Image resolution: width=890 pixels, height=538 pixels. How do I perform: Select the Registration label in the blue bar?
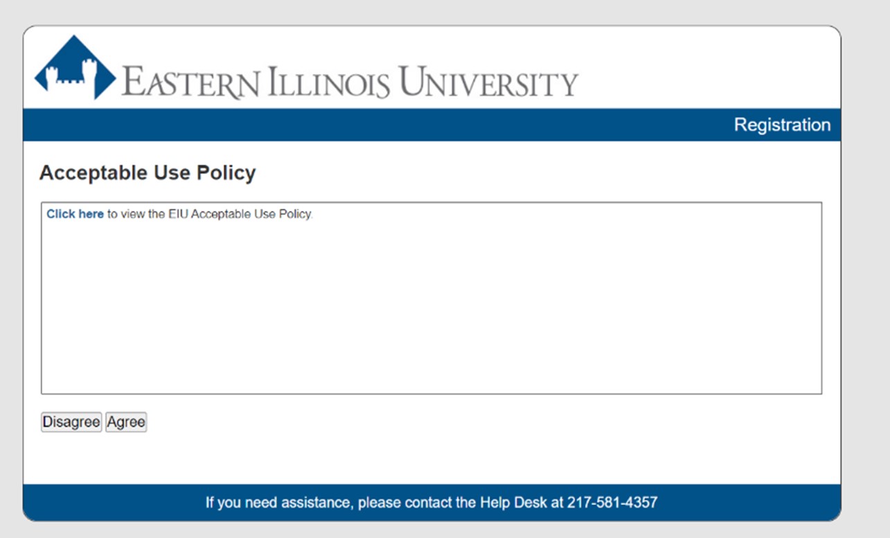(x=781, y=125)
